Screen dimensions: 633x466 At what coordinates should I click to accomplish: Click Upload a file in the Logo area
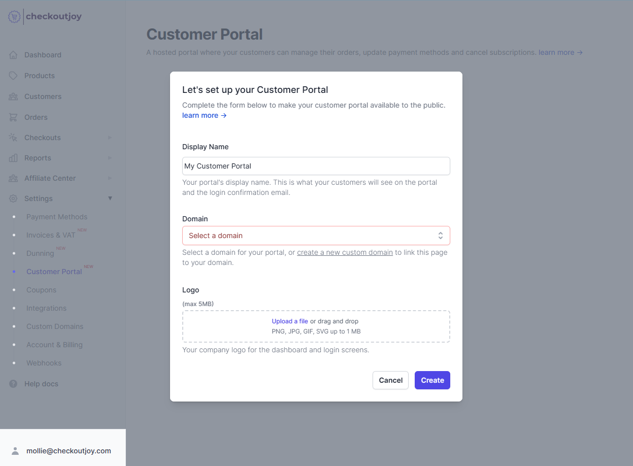tap(289, 321)
